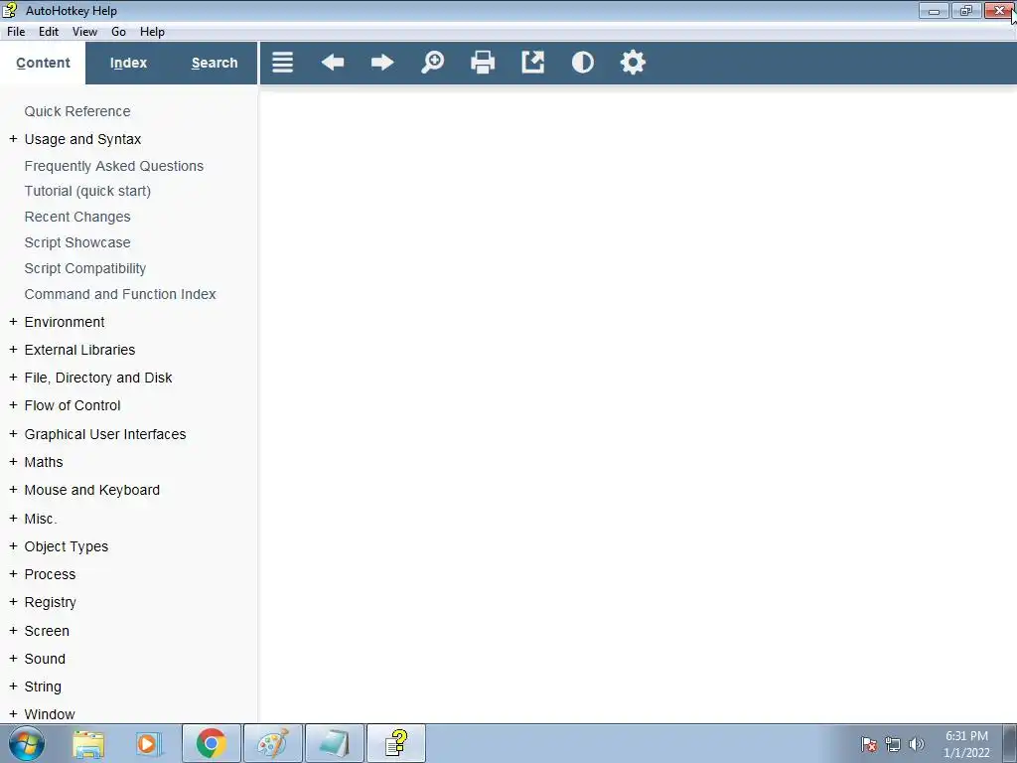Viewport: 1017px width, 763px height.
Task: Select the String tree item
Action: pyautogui.click(x=43, y=687)
